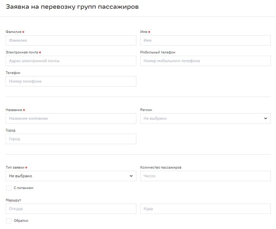Viewport: 276px width, 229px height.
Task: Click the 'Название компании' input box
Action: [71, 118]
